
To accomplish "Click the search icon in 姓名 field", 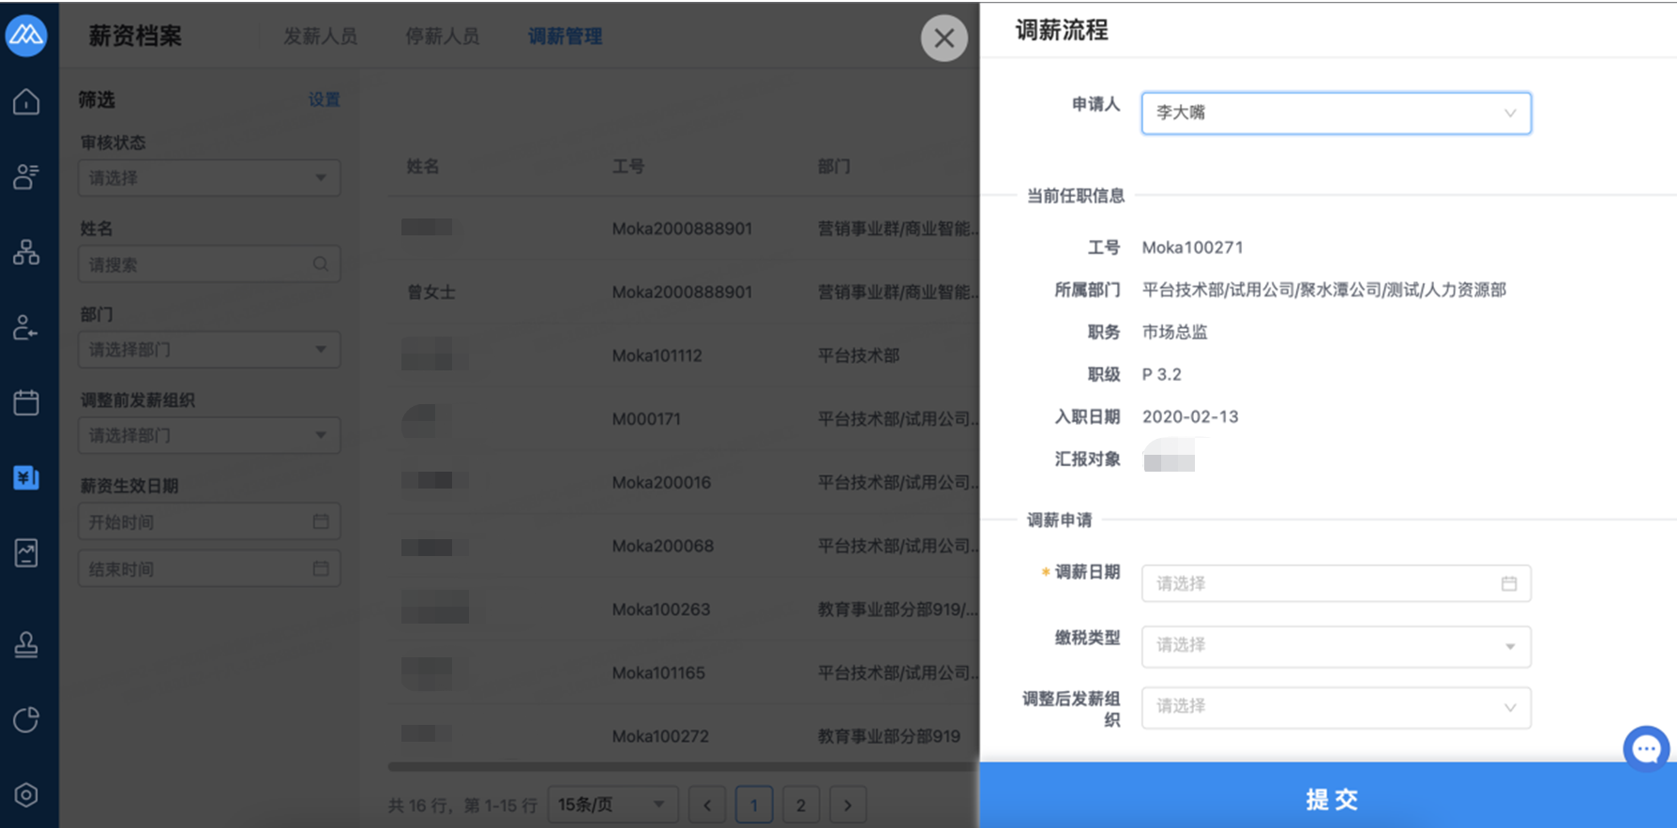I will coord(321,264).
